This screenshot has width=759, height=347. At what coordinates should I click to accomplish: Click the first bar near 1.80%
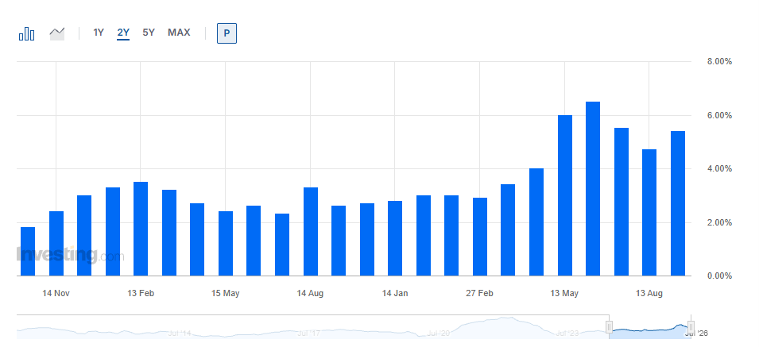28,251
